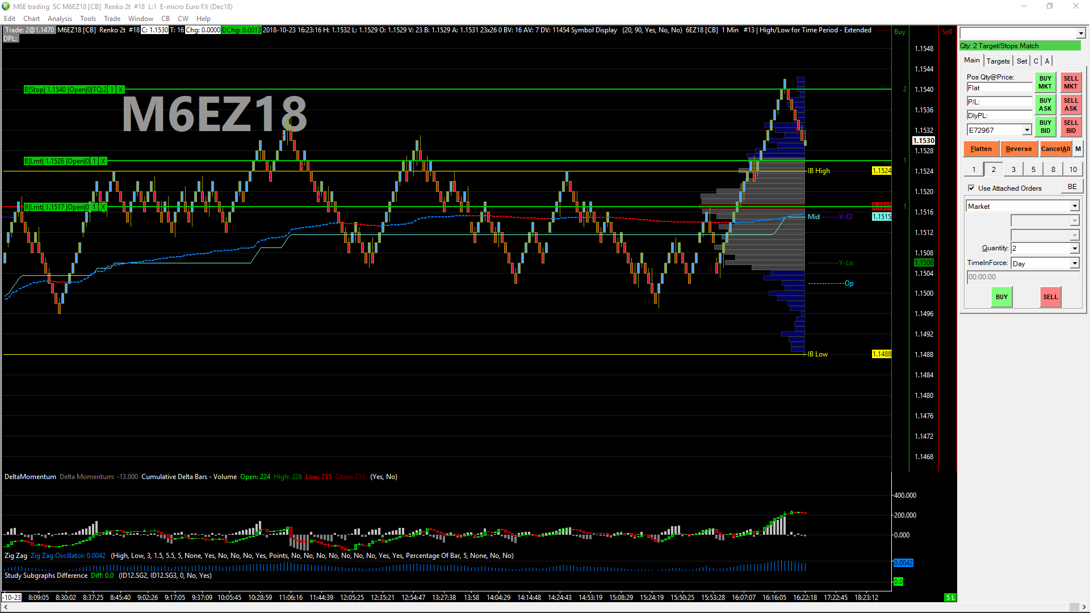Toggle the Use Attached Orders checkbox
This screenshot has width=1090, height=613.
pos(971,188)
